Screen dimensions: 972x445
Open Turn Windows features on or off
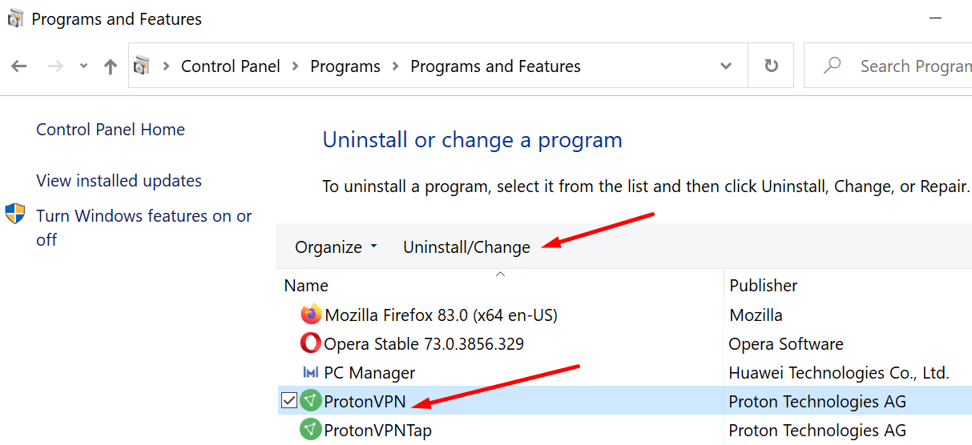[144, 227]
